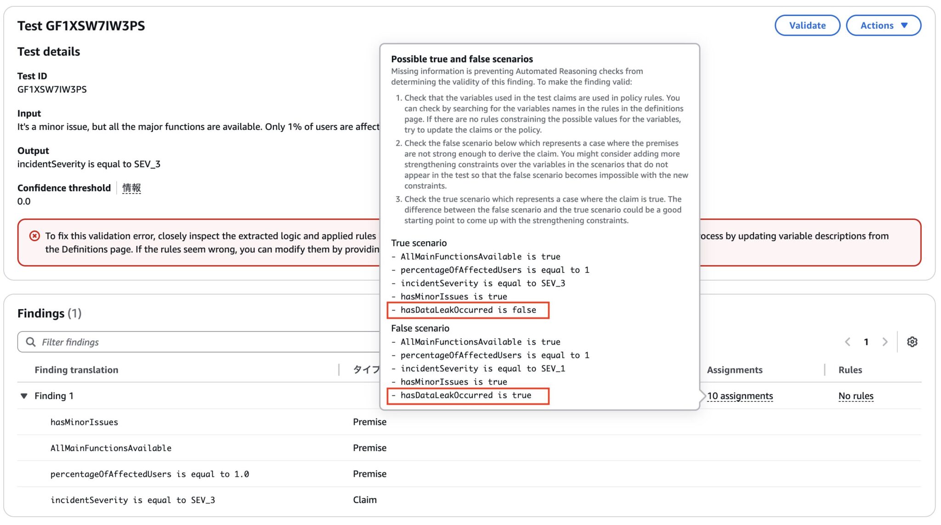Select the percentageOfAffectedUsers premise row
The height and width of the screenshot is (525, 941).
[150, 474]
